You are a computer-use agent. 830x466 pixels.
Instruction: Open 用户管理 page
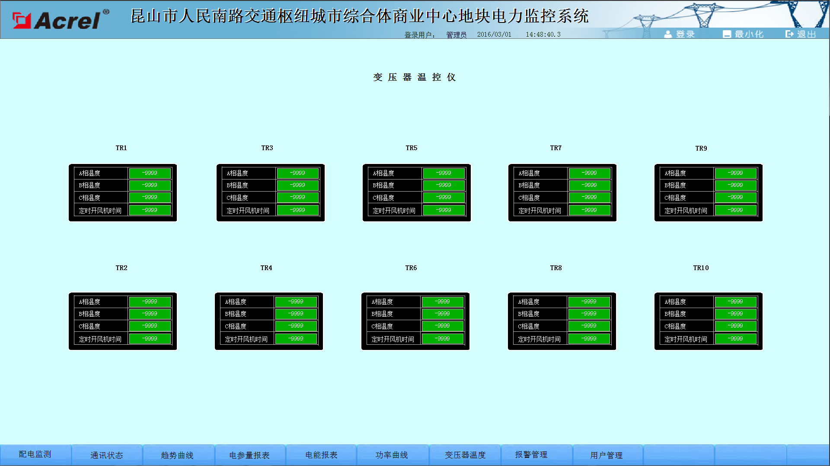pyautogui.click(x=606, y=455)
